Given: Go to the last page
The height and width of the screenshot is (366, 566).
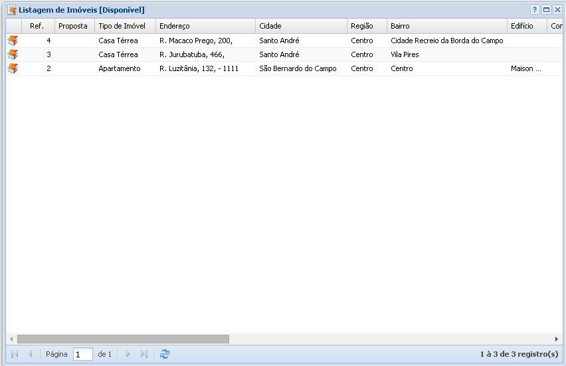Looking at the screenshot, I should tap(144, 355).
